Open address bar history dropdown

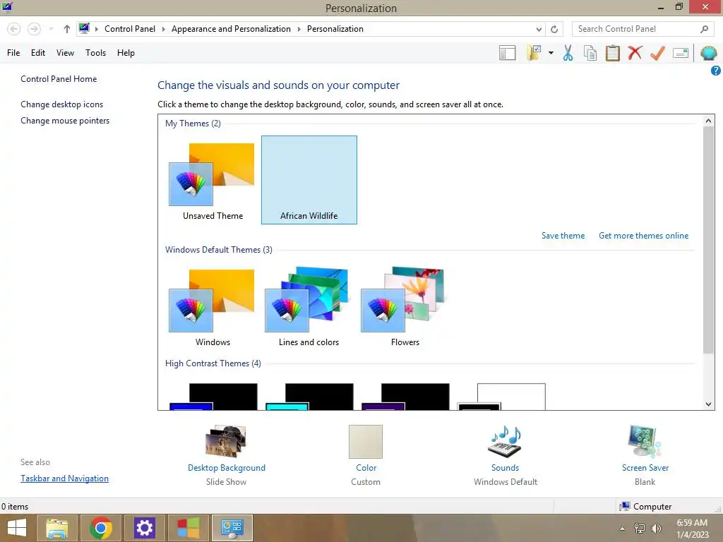pyautogui.click(x=539, y=29)
